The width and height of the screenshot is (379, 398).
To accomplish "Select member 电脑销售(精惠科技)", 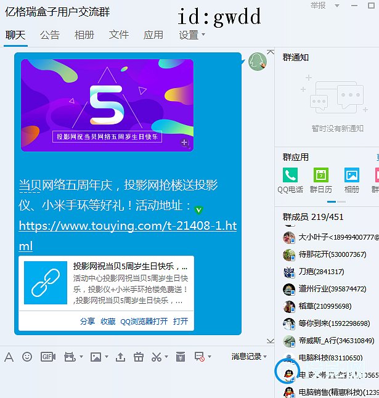I will tap(330, 392).
